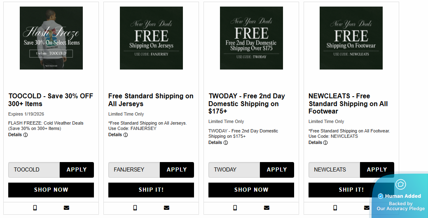Click the NEWCLEATS coupon code field

pyautogui.click(x=334, y=169)
